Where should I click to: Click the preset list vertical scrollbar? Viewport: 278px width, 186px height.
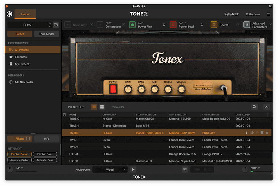[272, 157]
